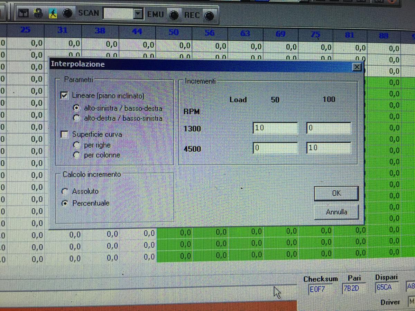Image resolution: width=415 pixels, height=311 pixels.
Task: Select column header 81 in the table
Action: coord(350,35)
